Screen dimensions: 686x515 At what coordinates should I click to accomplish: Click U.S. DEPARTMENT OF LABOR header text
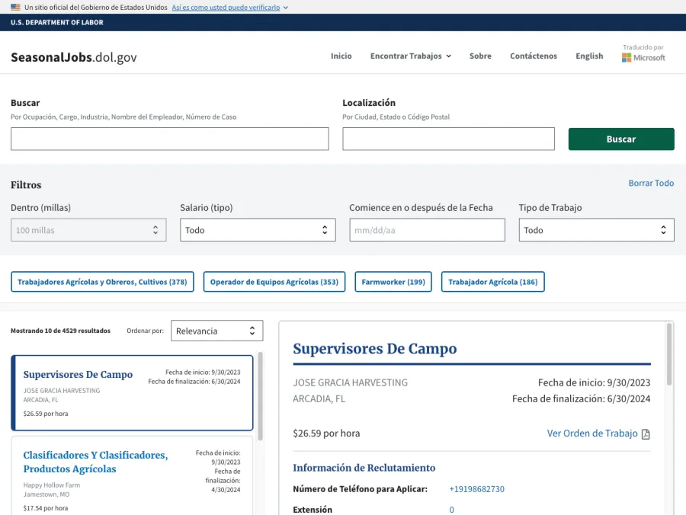click(57, 22)
